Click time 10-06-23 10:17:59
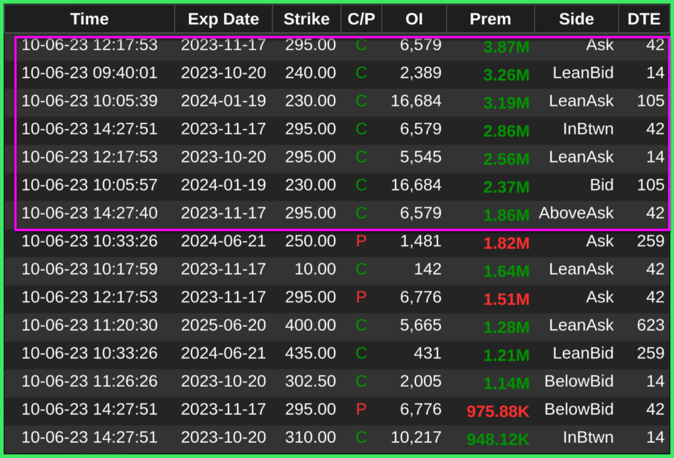Viewport: 674px width, 458px height. point(90,269)
